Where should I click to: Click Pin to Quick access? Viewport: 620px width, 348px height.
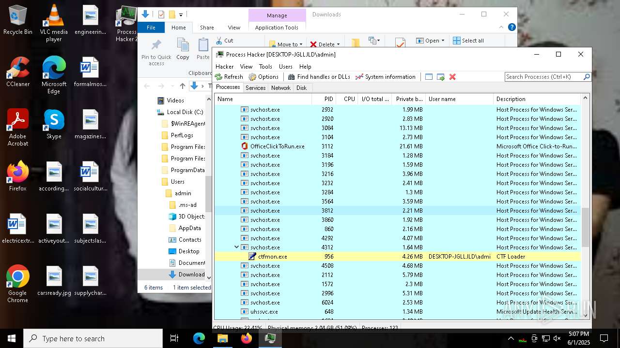coord(156,53)
